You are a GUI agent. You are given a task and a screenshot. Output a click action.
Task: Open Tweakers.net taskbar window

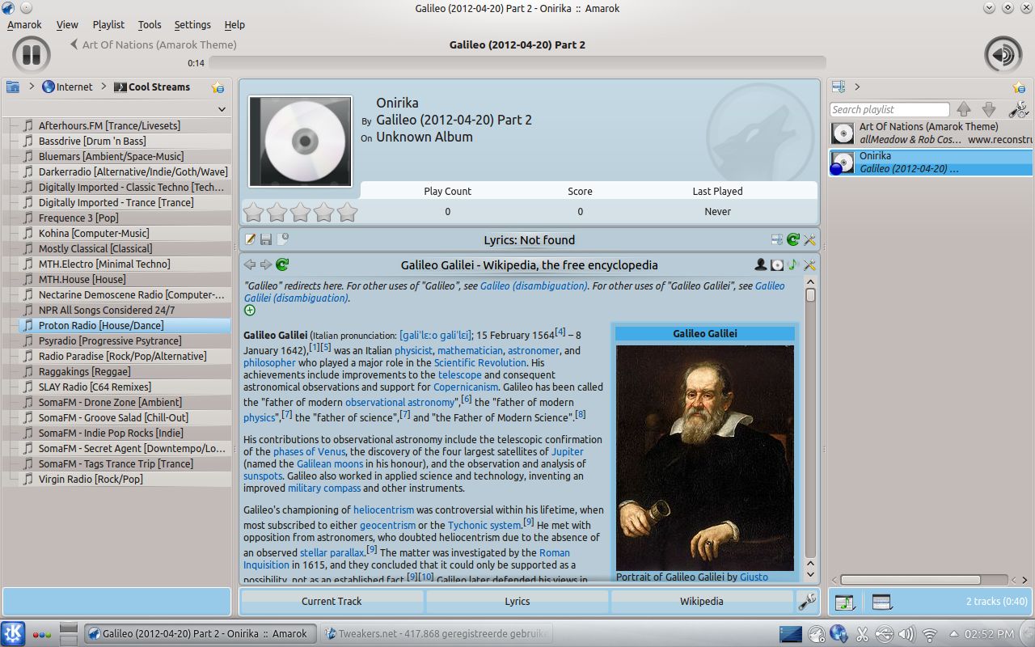tap(437, 633)
